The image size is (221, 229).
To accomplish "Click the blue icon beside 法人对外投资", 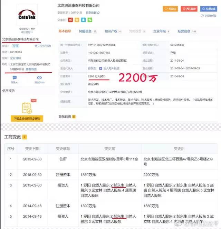I will click(x=100, y=68).
